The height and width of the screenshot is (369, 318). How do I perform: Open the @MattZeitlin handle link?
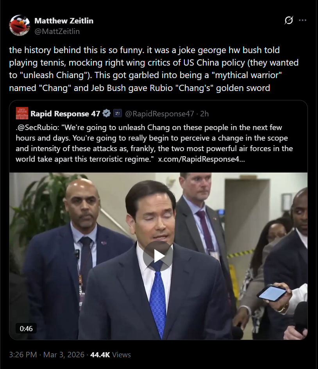(57, 31)
